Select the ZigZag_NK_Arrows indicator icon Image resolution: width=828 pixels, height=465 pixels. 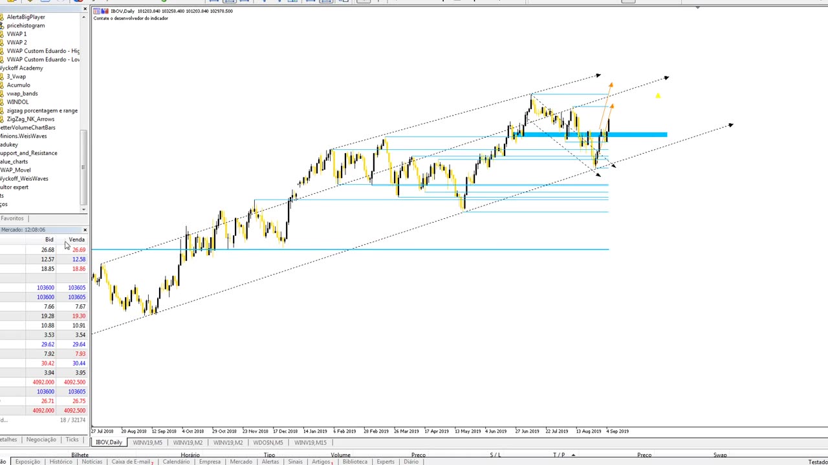(x=2, y=119)
